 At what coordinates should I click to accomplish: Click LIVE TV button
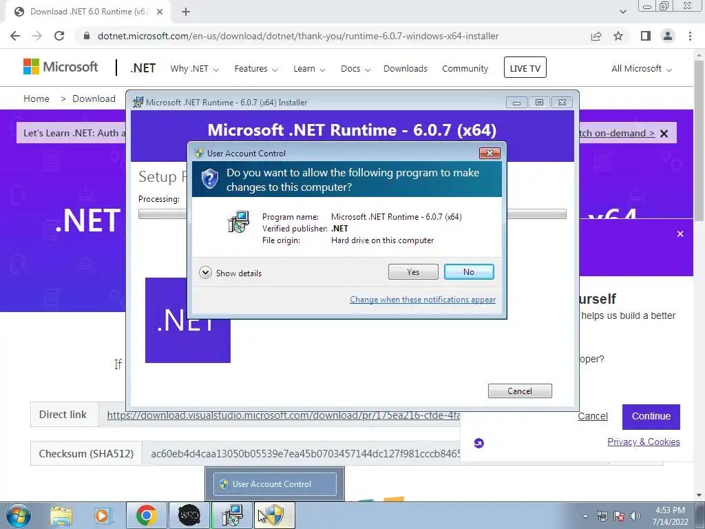[x=525, y=68]
